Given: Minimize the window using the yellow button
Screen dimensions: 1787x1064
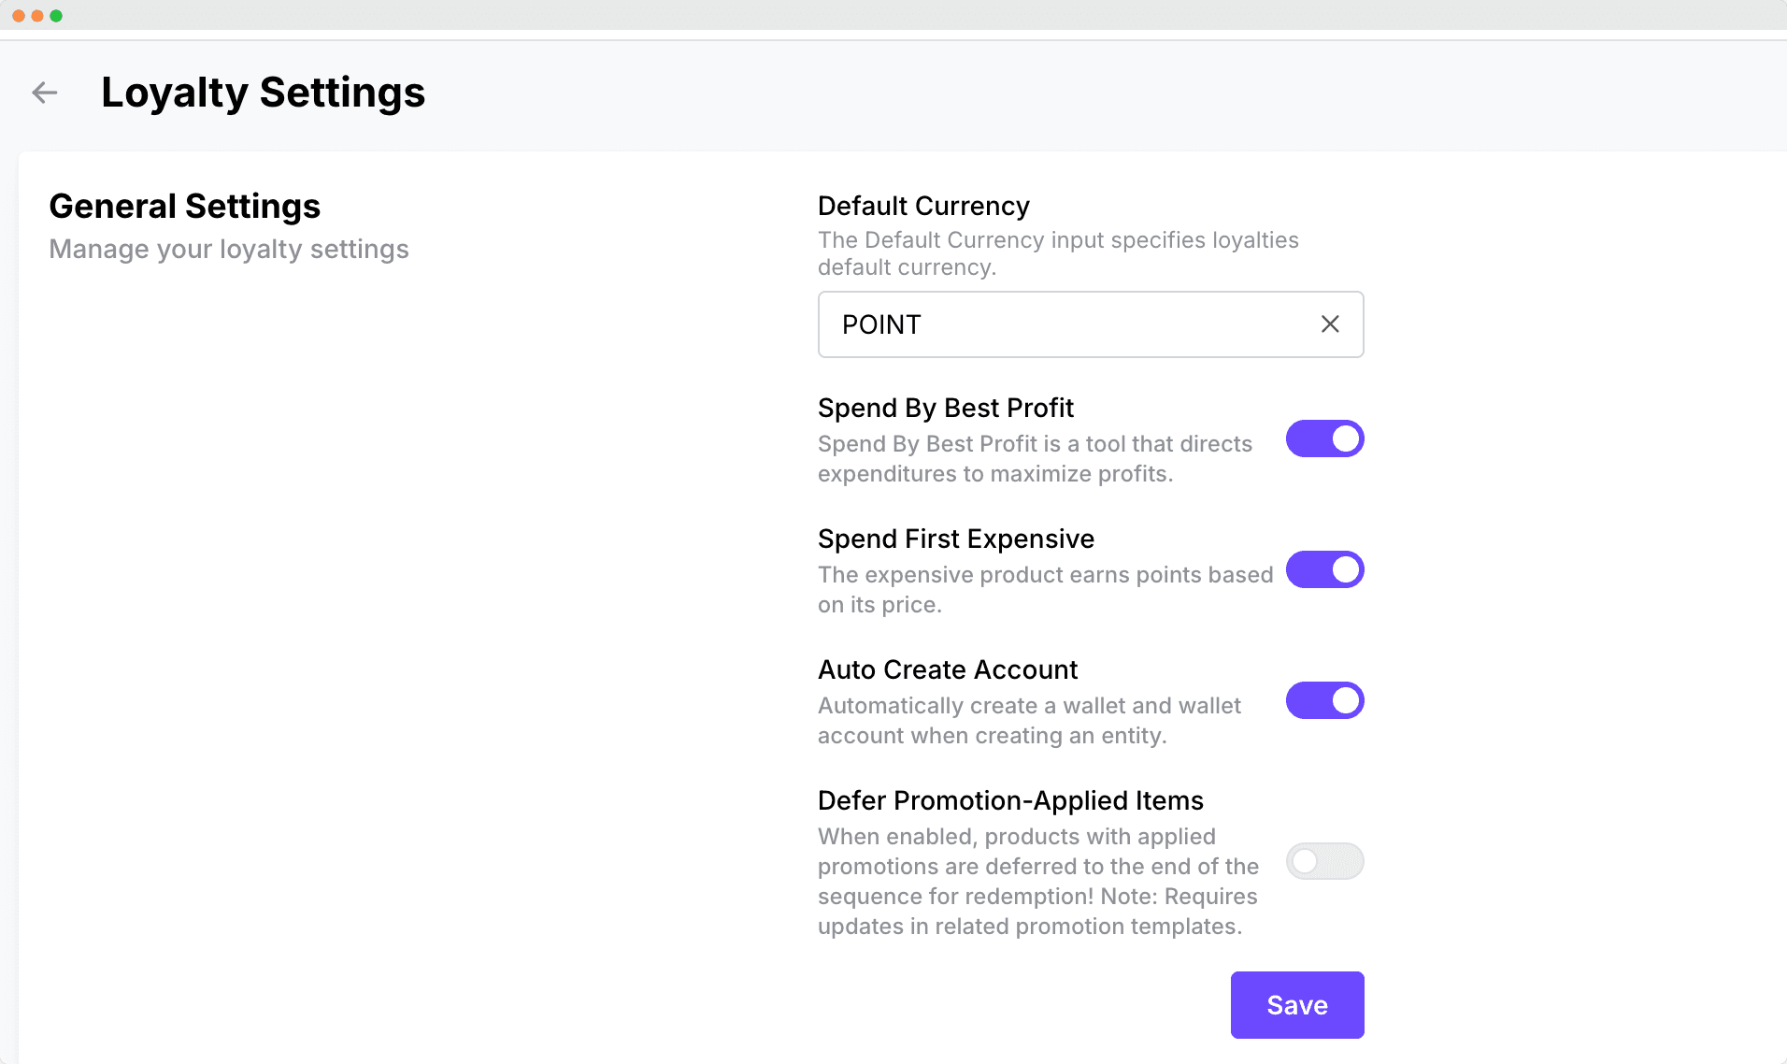Looking at the screenshot, I should click(x=37, y=16).
